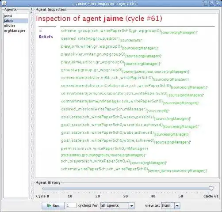This screenshot has height=212, width=222.
Task: Click belief 'desired_mission(writePaperSch,mManager)'
Action: coord(104,109)
